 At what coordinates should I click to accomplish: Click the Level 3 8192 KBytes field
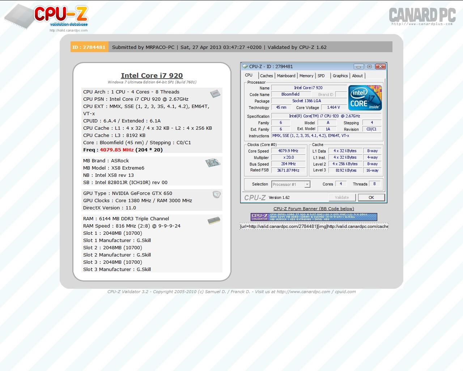tap(345, 170)
